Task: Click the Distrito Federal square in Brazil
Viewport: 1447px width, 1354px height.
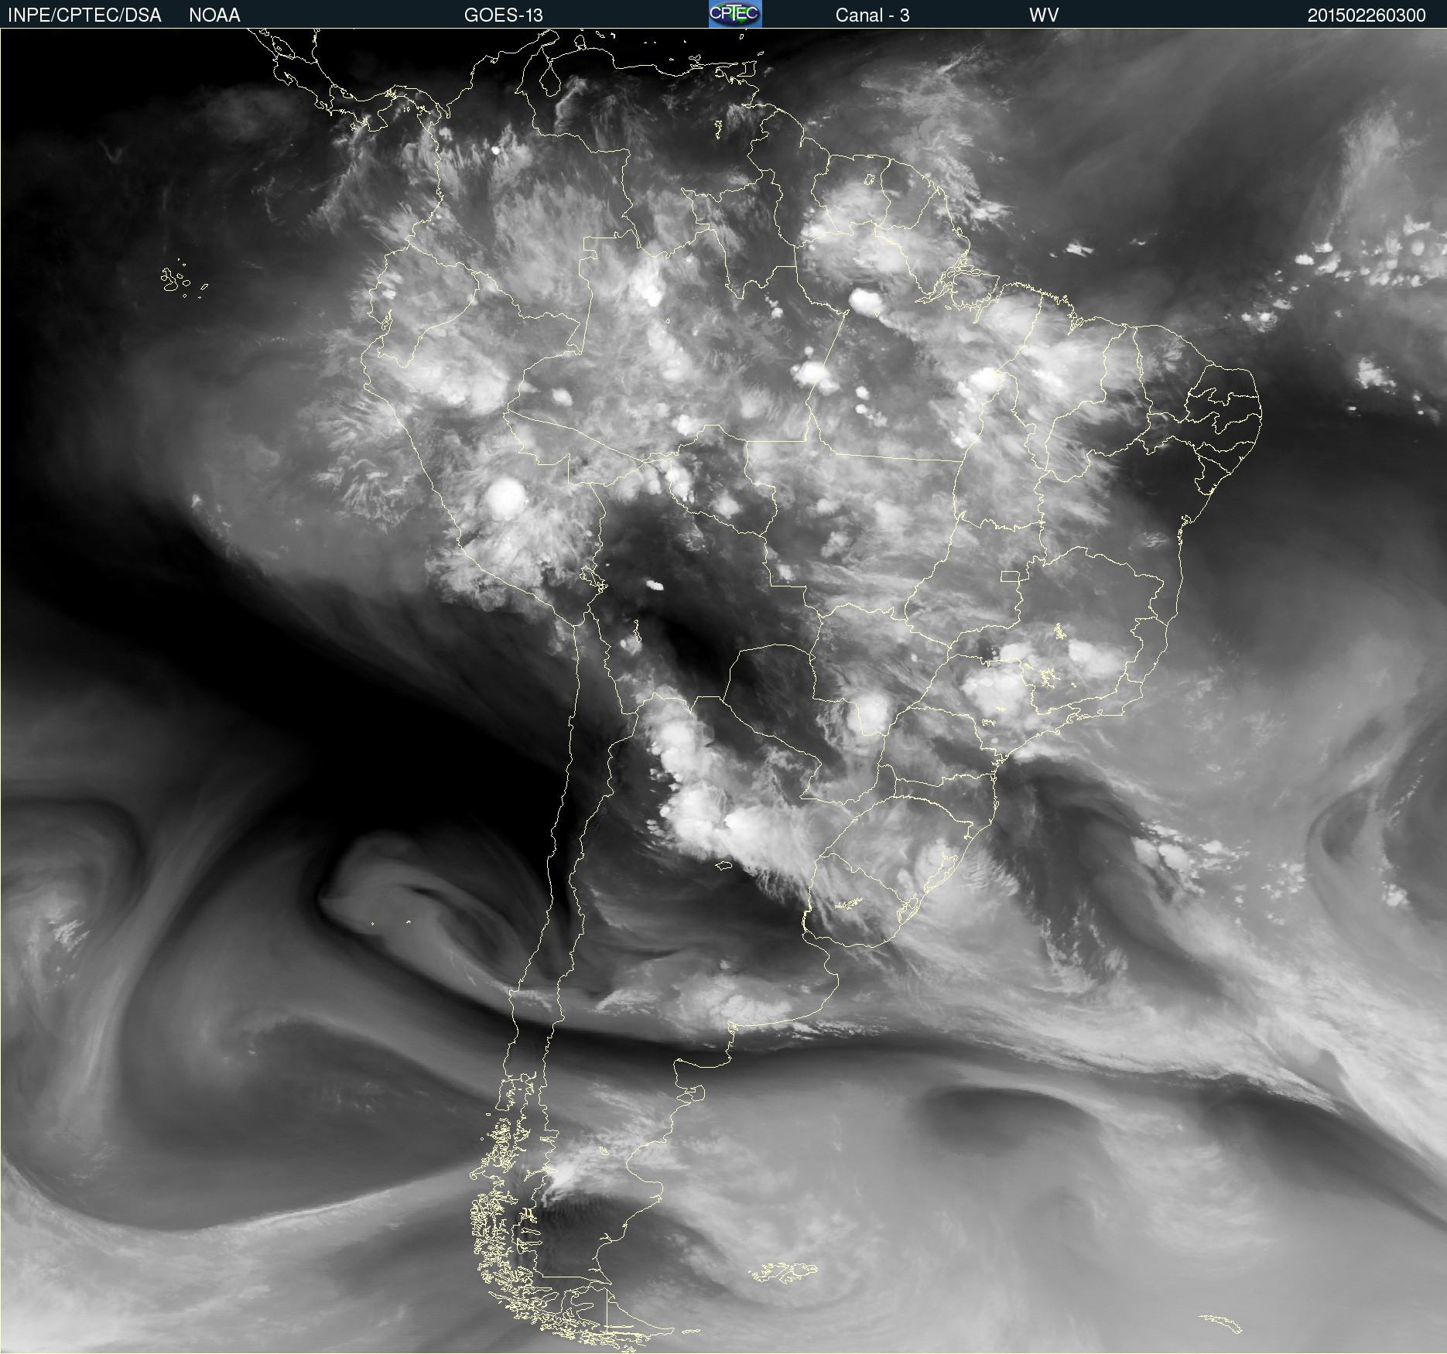Action: [x=1010, y=576]
